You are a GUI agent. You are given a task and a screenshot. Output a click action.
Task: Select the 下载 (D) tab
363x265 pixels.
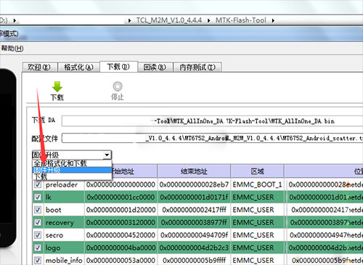click(118, 67)
